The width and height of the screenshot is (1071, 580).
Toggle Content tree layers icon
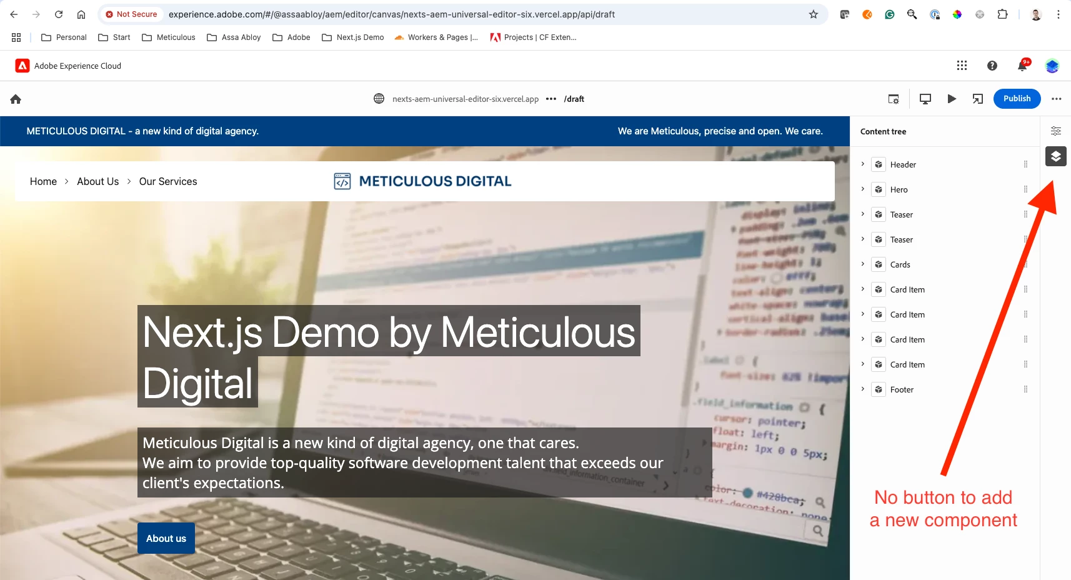pos(1055,156)
